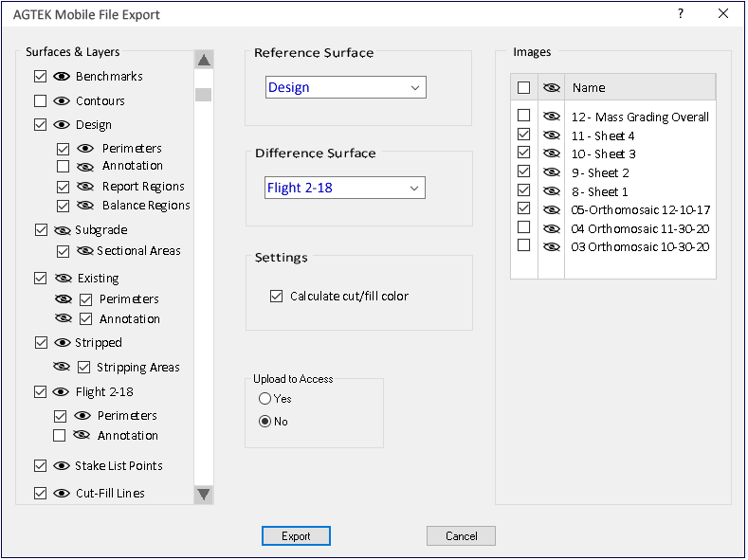Toggle visibility eye for Subgrade layer
748x560 pixels.
63,230
